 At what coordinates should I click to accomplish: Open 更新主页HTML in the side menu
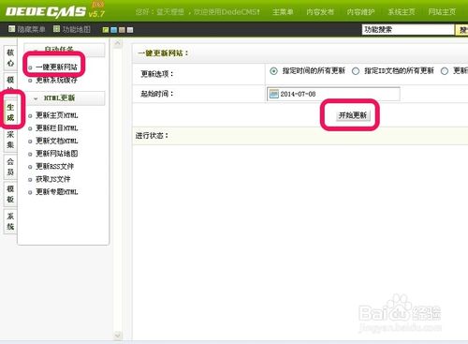click(x=57, y=115)
